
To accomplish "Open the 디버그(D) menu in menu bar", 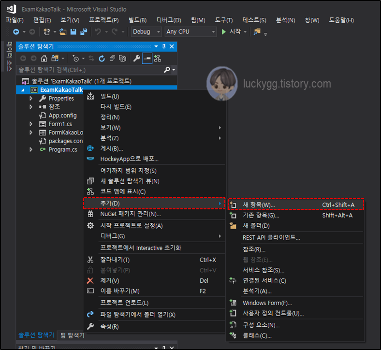I will coord(169,20).
